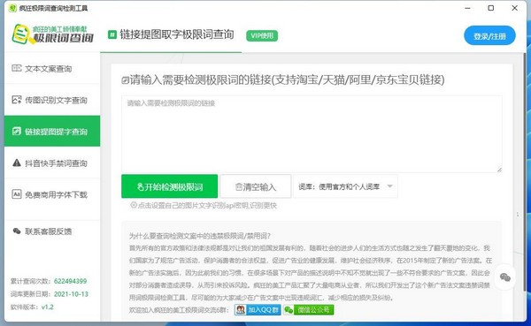Viewport: 531px width, 326px height.
Task: Open the 联系客服反馈 sidebar item
Action: click(52, 231)
